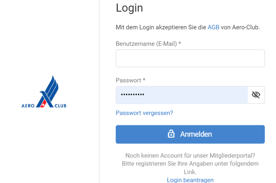This screenshot has height=183, width=276.
Task: Open the AGB terms link
Action: pyautogui.click(x=213, y=27)
